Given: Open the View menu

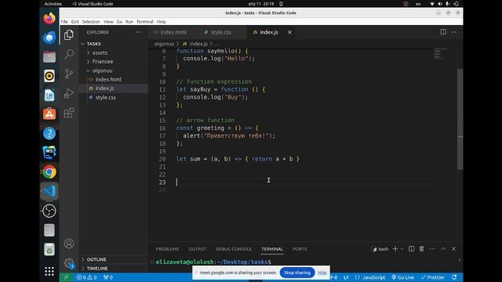Looking at the screenshot, I should [x=108, y=22].
